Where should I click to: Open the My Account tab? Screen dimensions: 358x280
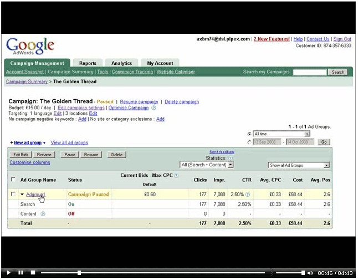[160, 63]
